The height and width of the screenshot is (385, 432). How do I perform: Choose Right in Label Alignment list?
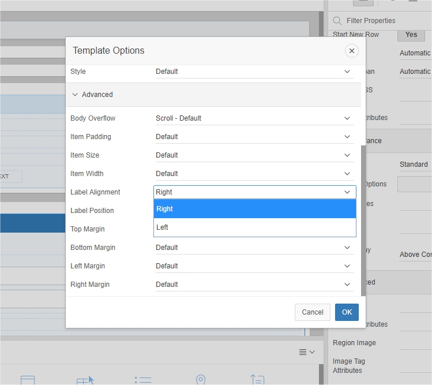[254, 209]
